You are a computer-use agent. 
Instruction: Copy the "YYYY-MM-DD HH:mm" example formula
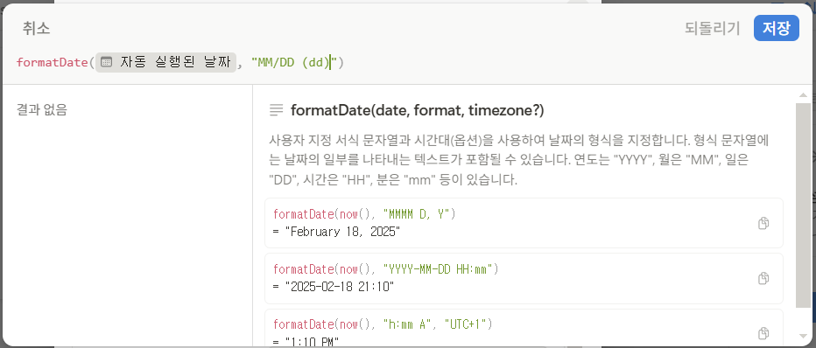click(x=763, y=278)
